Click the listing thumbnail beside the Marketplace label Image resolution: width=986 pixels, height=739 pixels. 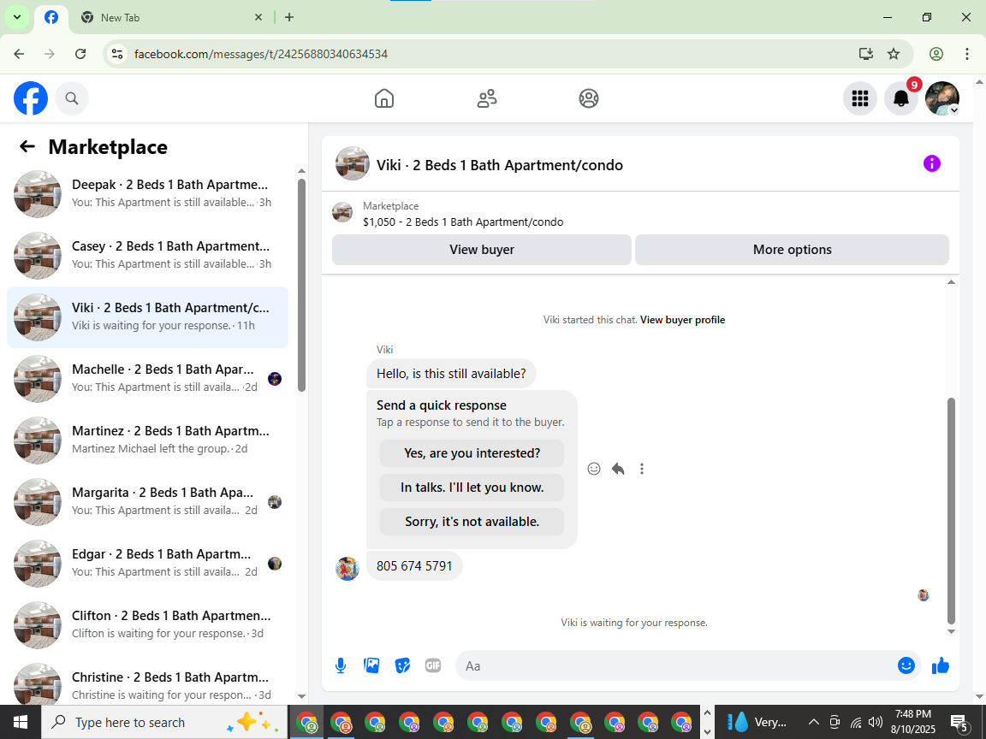[342, 212]
